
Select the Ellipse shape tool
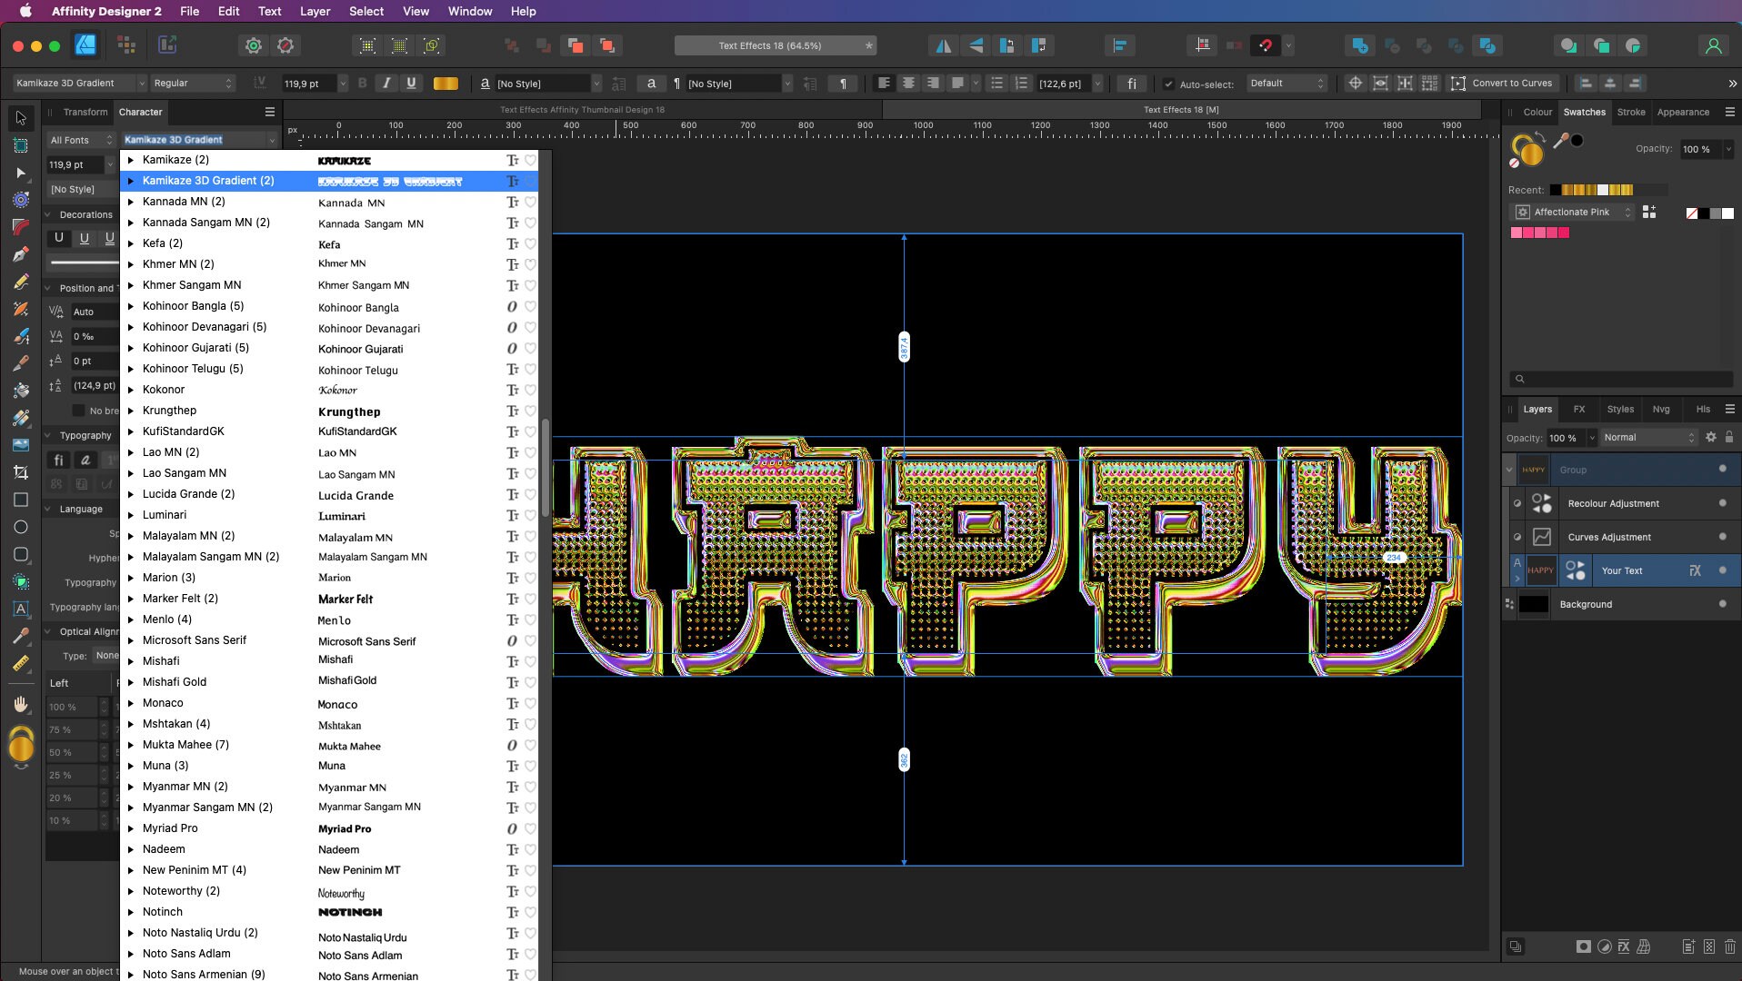tap(21, 527)
